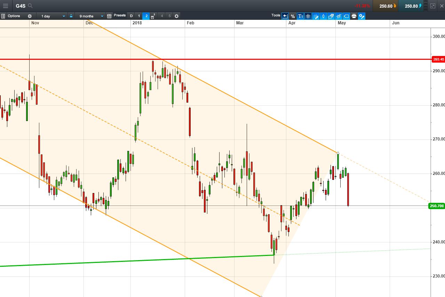Print the chart using printer icon
This screenshot has width=445, height=297.
[354, 16]
